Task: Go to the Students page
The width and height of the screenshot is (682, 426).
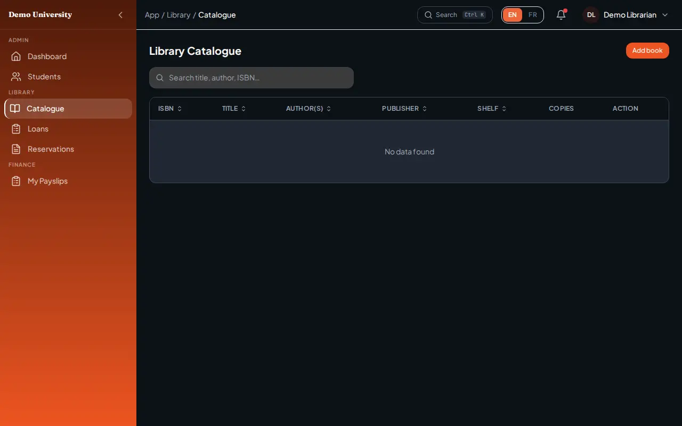Action: [x=68, y=77]
